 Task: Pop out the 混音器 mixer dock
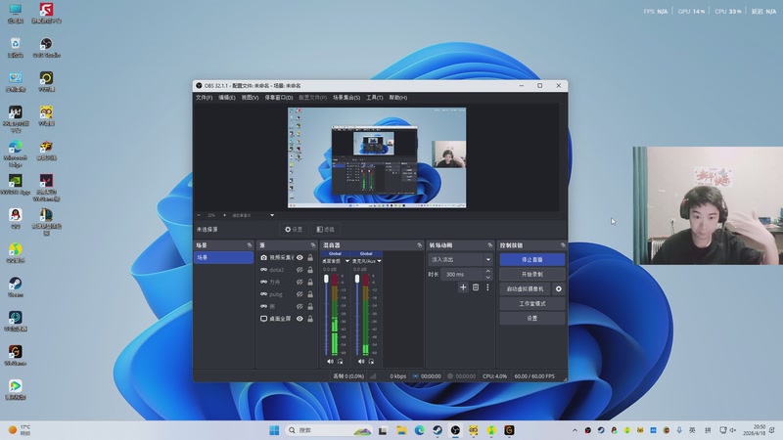point(419,245)
